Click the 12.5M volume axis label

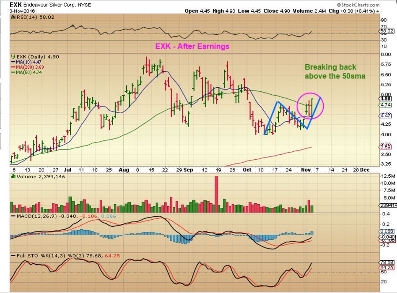[388, 176]
